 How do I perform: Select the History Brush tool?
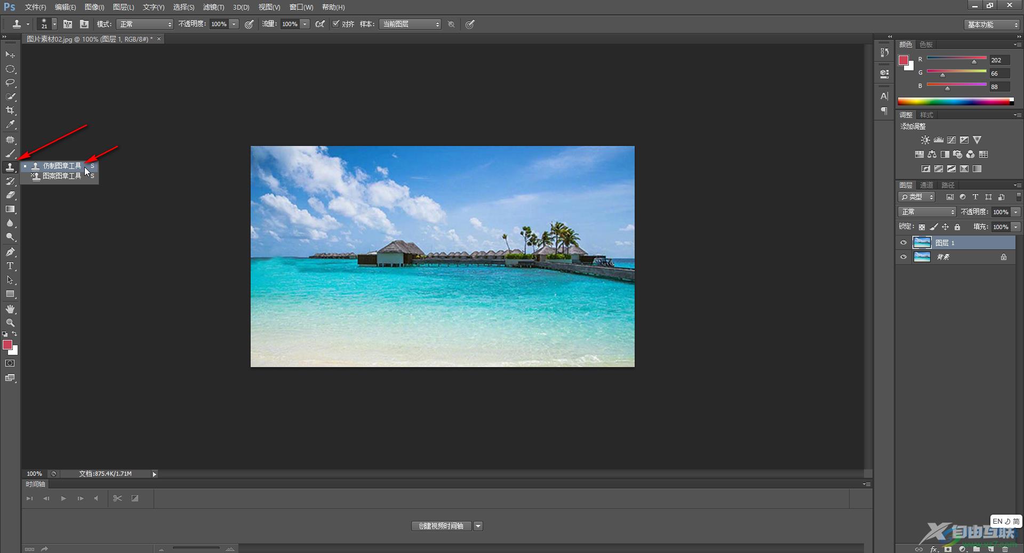click(10, 181)
